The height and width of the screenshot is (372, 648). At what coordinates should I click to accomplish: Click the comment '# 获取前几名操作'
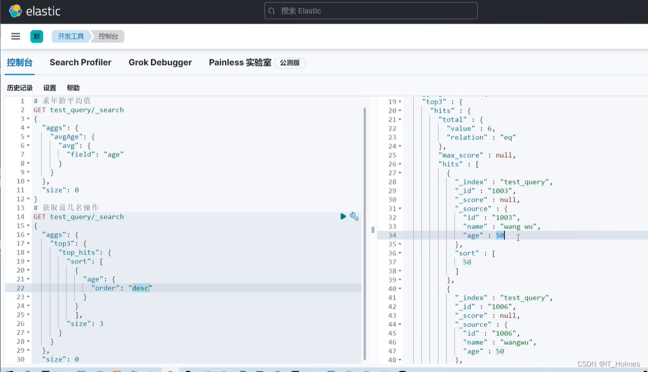click(66, 208)
